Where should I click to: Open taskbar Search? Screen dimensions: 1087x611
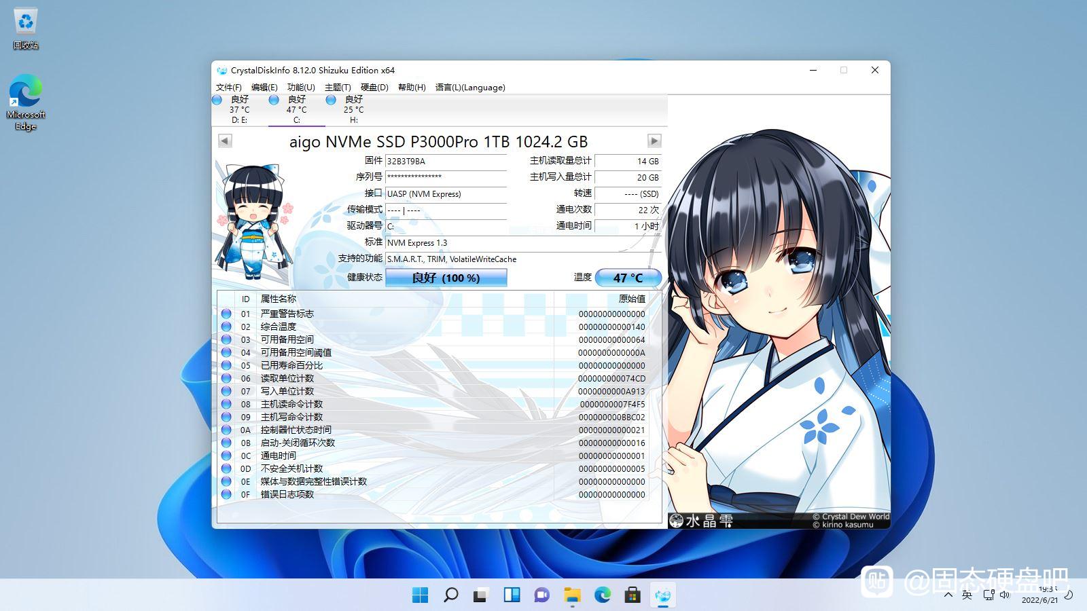tap(450, 595)
